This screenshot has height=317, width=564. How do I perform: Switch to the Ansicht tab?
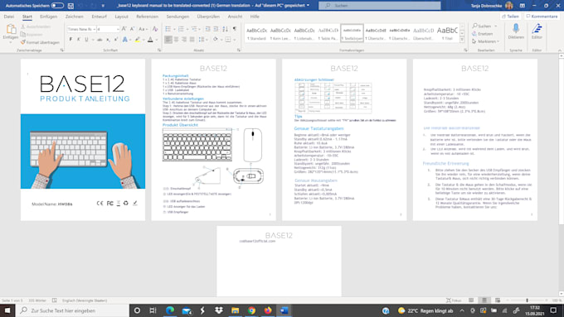point(235,17)
